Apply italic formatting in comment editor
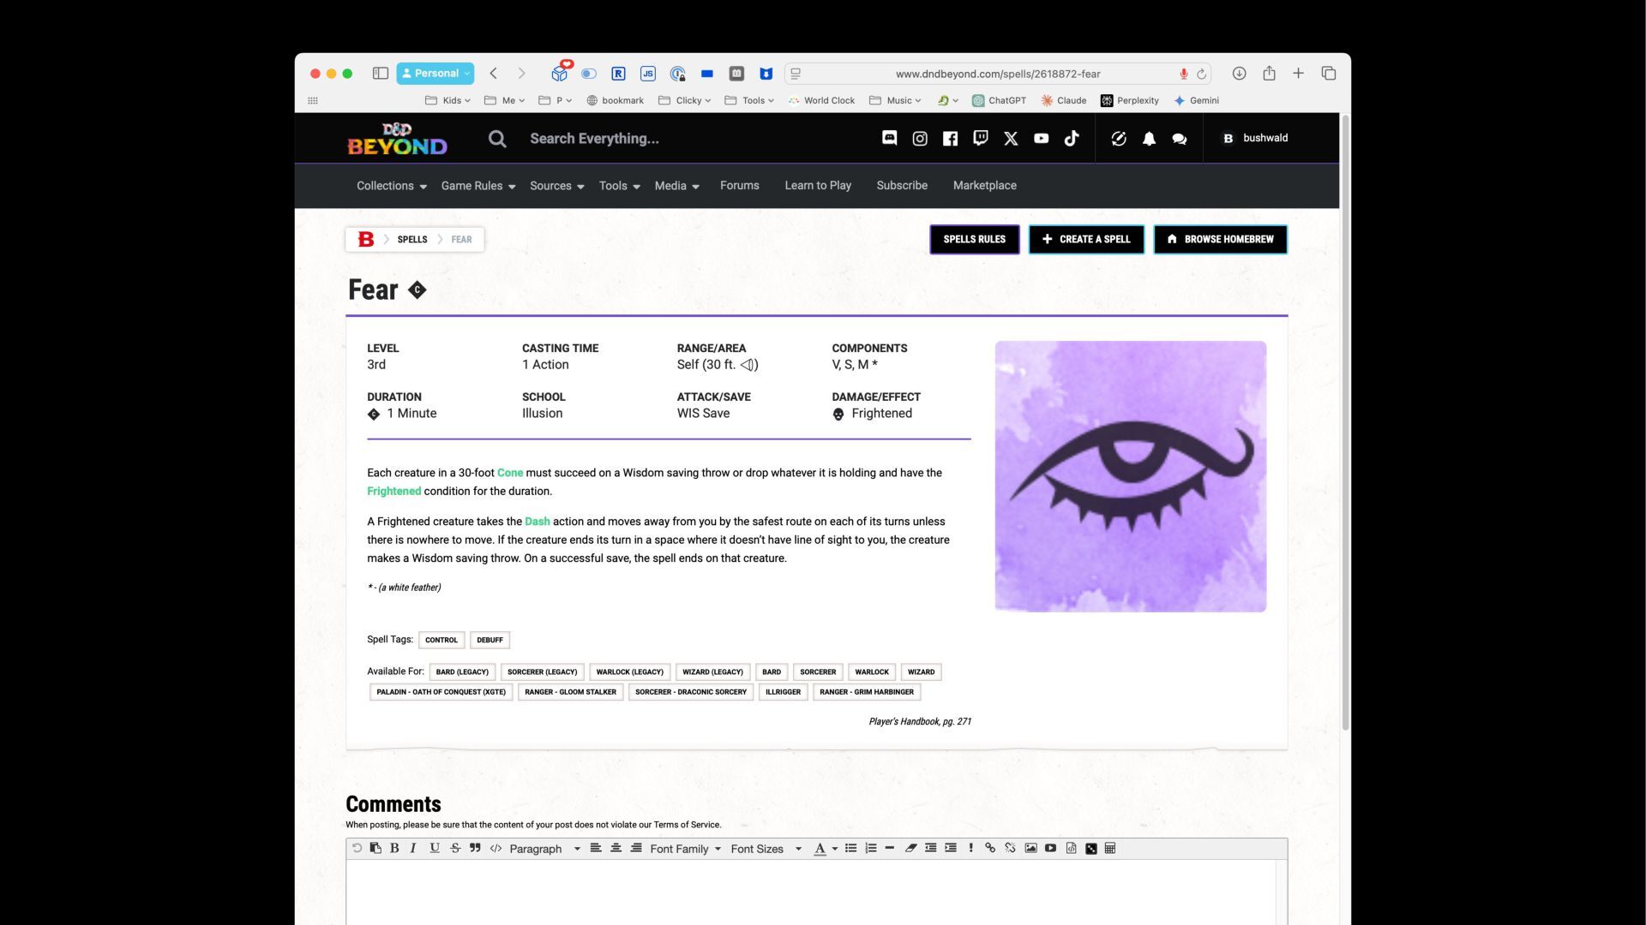Image resolution: width=1646 pixels, height=925 pixels. coord(413,848)
